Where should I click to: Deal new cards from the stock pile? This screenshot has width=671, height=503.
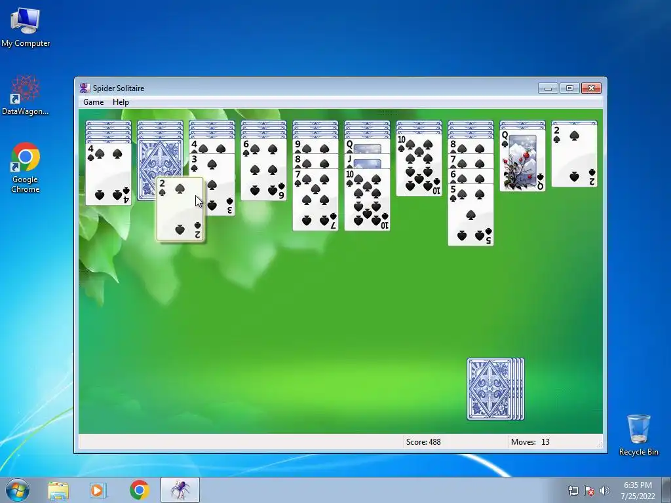point(495,389)
